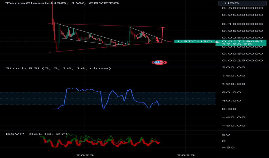Image resolution: width=269 pixels, height=158 pixels.
Task: Click the 2025 time axis label
Action: tap(186, 155)
